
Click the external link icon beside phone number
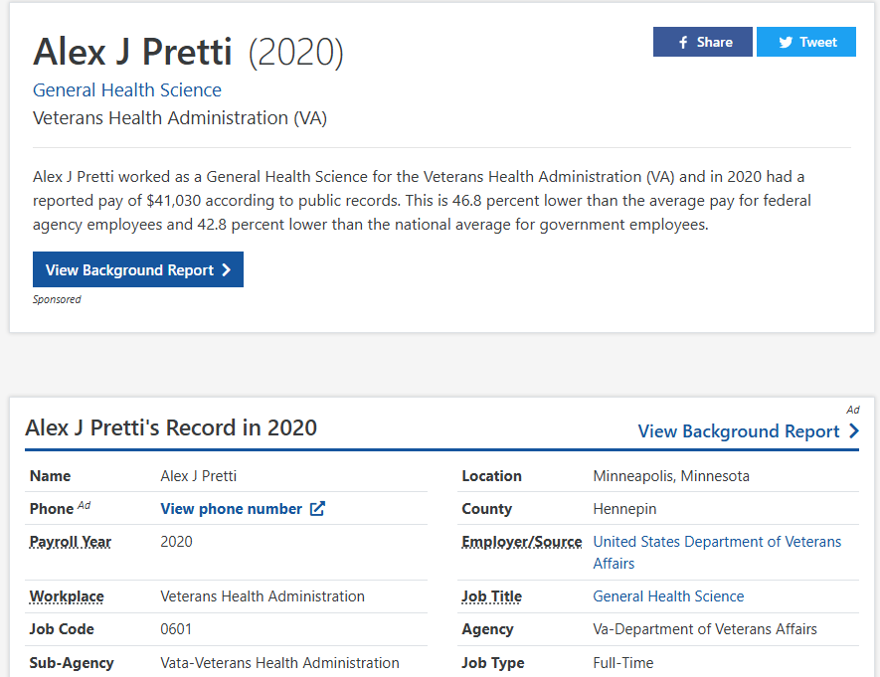click(317, 509)
